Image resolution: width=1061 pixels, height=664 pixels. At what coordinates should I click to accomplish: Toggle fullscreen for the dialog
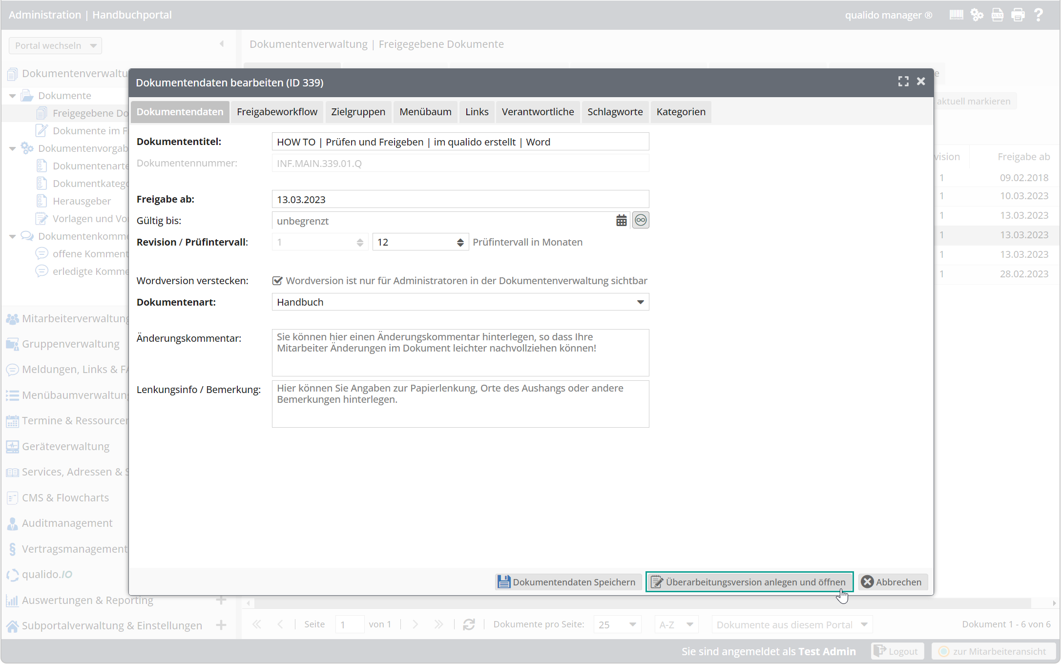tap(903, 82)
